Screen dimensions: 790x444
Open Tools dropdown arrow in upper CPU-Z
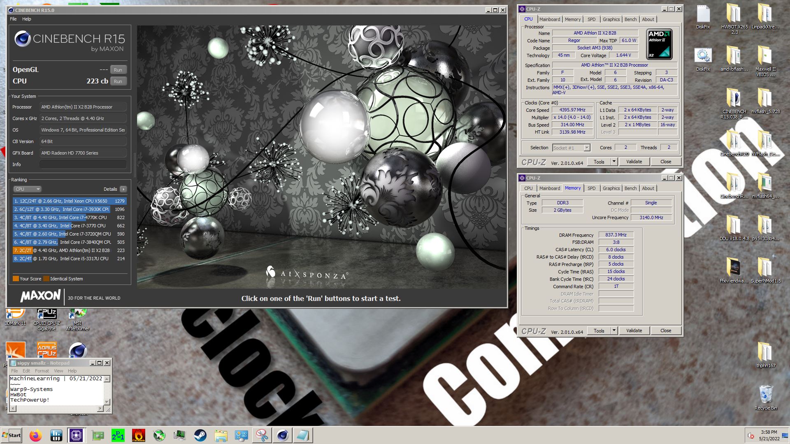(x=614, y=162)
